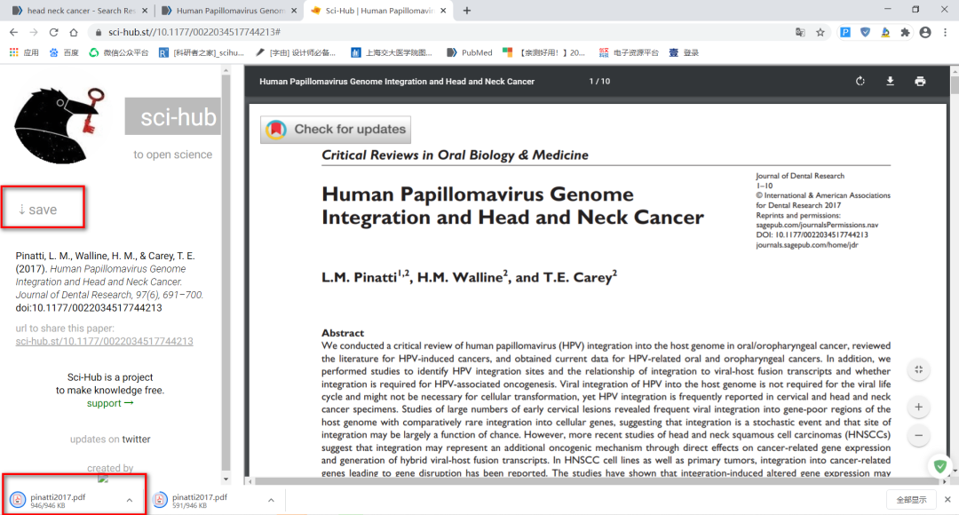Open the puzzle-piece extensions icon
Screen dimensions: 959x515
(905, 32)
